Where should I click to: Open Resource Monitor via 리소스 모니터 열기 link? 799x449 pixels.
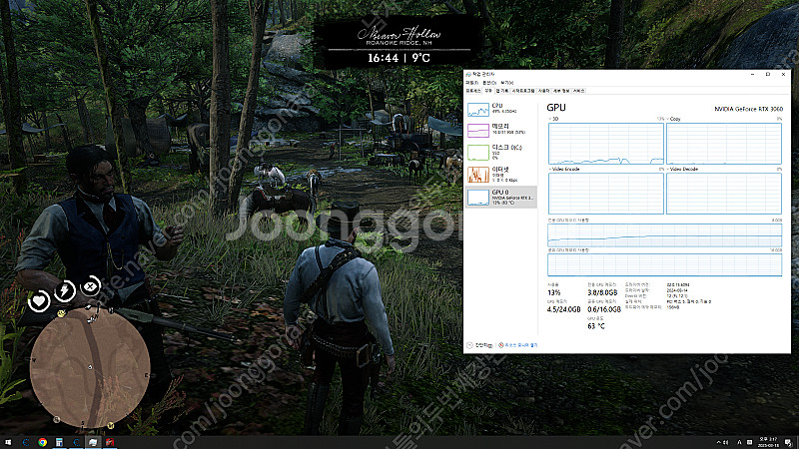pos(517,345)
